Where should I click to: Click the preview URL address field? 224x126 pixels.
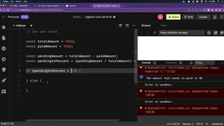182,33
